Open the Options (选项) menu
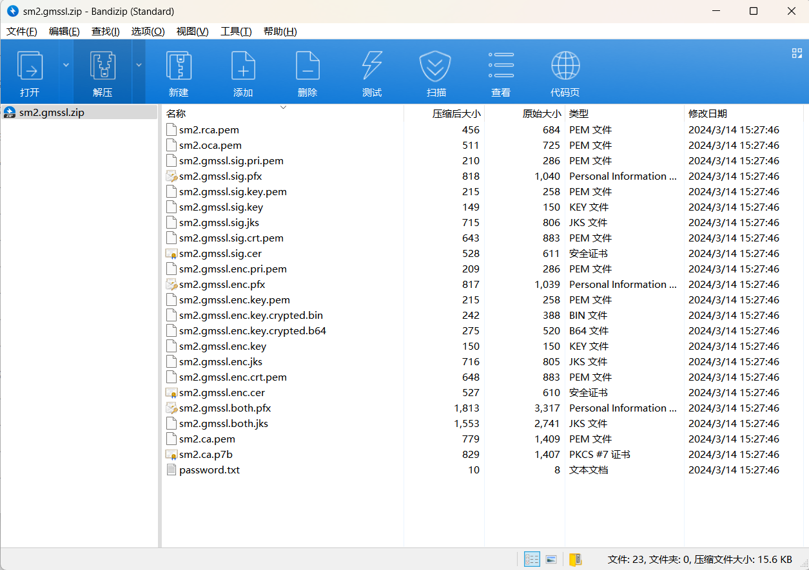This screenshot has height=570, width=809. [148, 32]
